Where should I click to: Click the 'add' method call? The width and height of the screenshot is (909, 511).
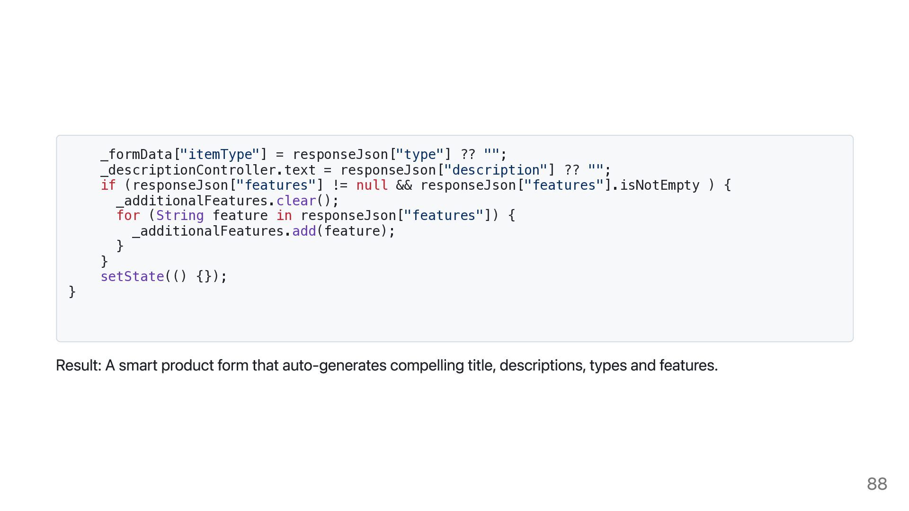pyautogui.click(x=304, y=231)
